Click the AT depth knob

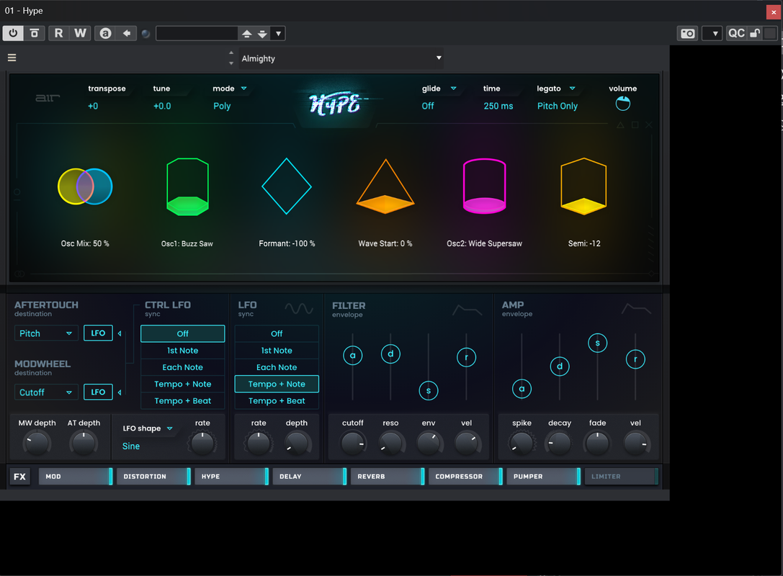[84, 444]
